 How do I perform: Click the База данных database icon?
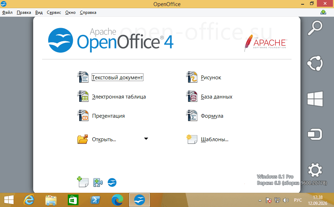[192, 96]
